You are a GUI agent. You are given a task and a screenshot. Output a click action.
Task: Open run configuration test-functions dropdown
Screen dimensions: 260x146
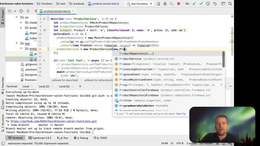coord(139,4)
